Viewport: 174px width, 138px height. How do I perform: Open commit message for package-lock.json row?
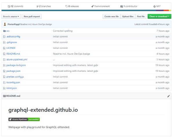(x=75, y=65)
